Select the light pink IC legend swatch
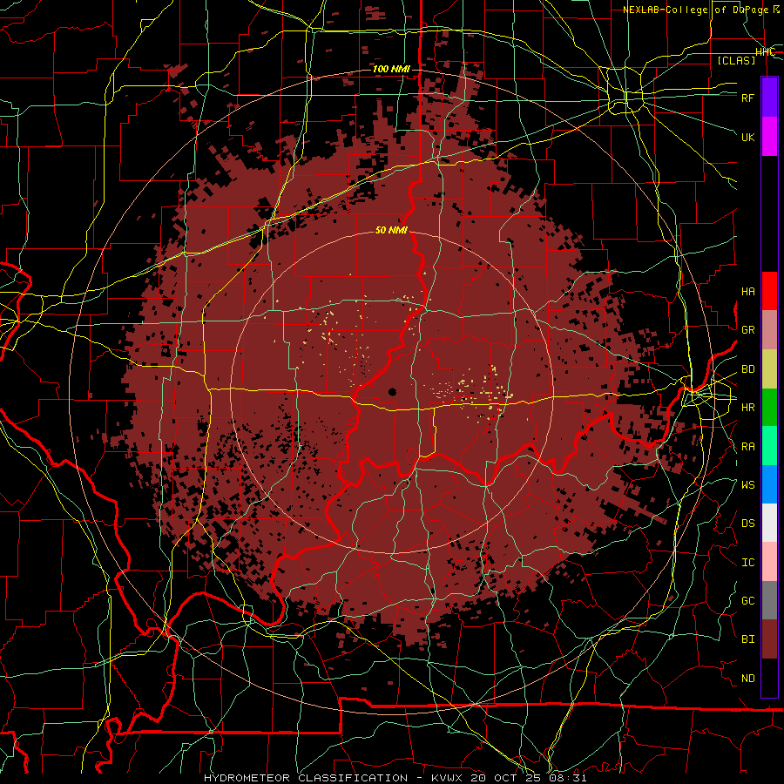 [769, 562]
